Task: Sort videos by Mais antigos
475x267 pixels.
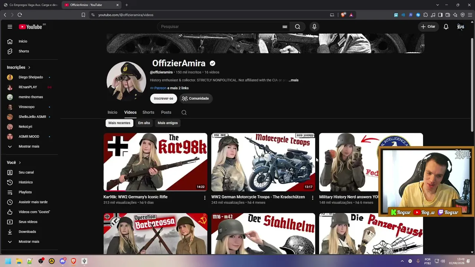Action: (x=168, y=123)
